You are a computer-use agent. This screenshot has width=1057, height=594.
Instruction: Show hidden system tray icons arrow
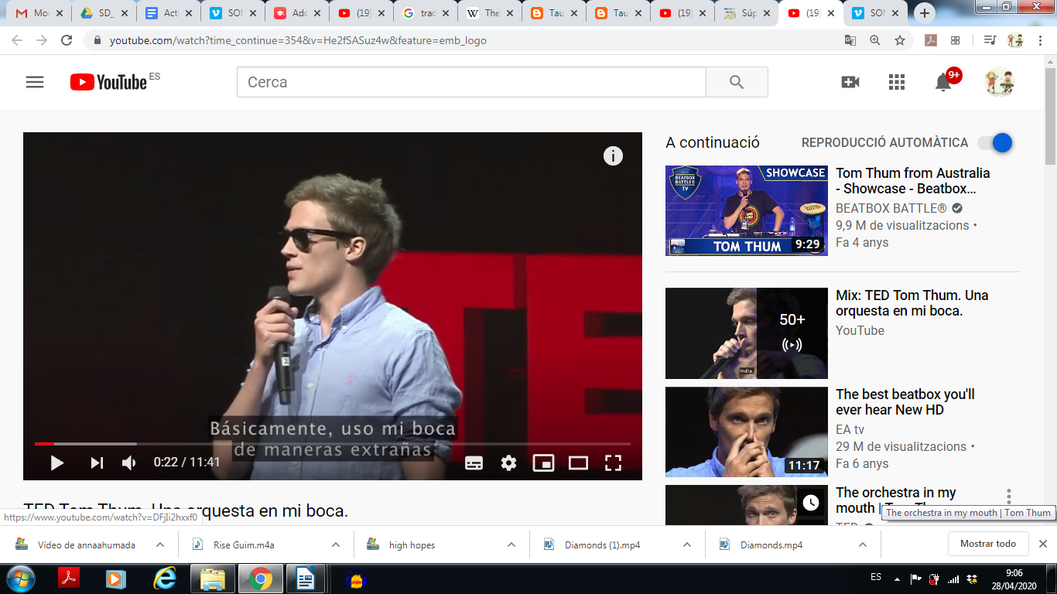click(x=897, y=579)
